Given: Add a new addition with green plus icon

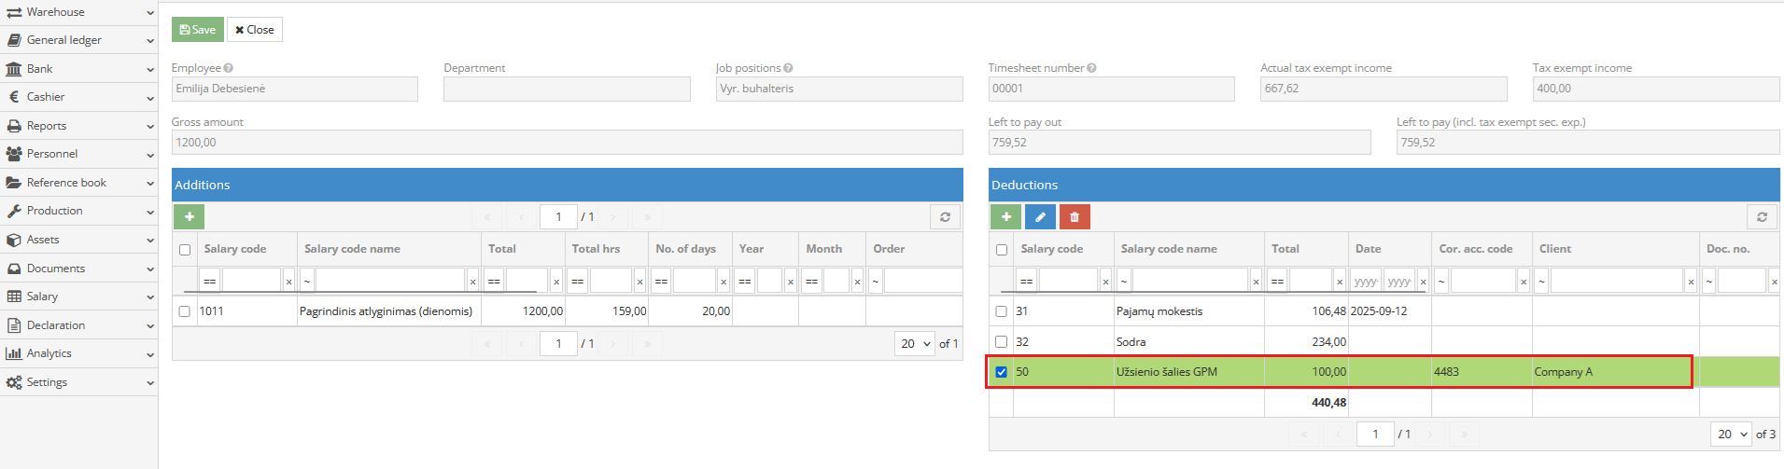Looking at the screenshot, I should click(189, 216).
